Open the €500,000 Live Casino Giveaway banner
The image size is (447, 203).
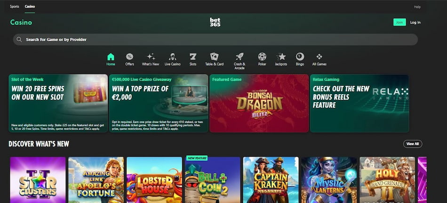tap(159, 103)
